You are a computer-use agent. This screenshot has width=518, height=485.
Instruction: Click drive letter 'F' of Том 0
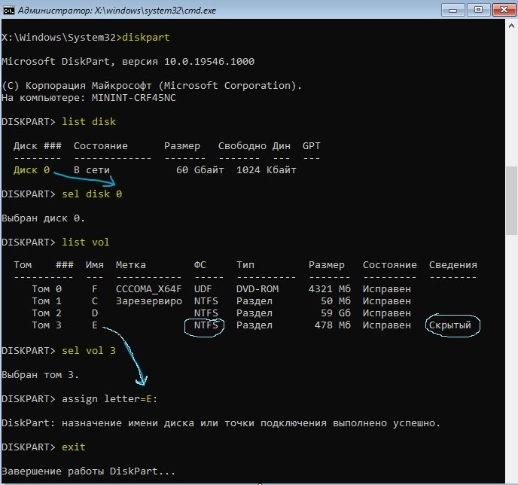(x=95, y=289)
